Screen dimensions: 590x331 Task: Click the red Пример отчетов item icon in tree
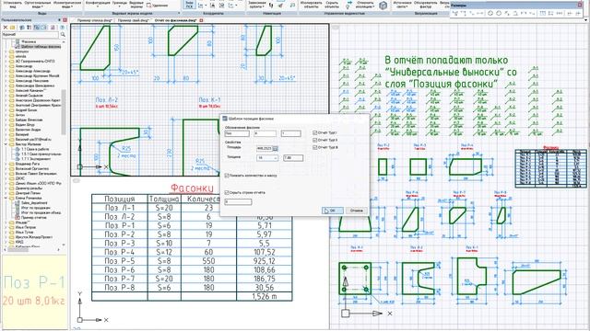18,217
